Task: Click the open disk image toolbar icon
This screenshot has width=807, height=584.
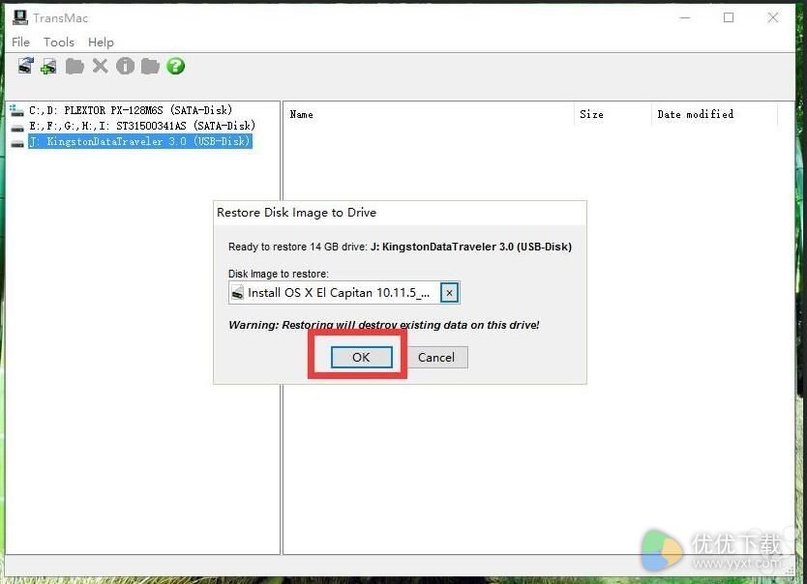Action: coord(26,66)
